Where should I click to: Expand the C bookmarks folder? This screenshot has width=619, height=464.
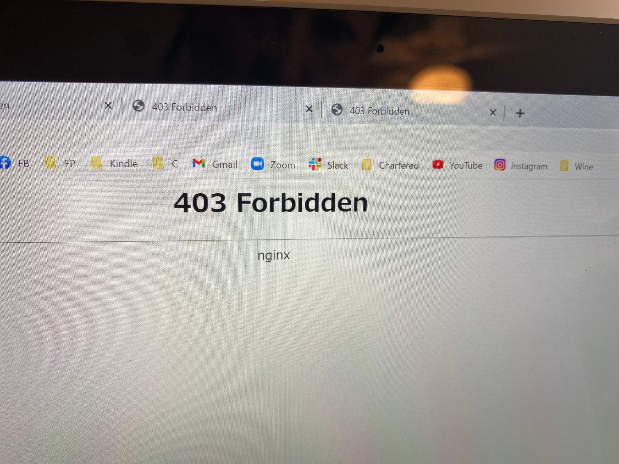(x=165, y=163)
